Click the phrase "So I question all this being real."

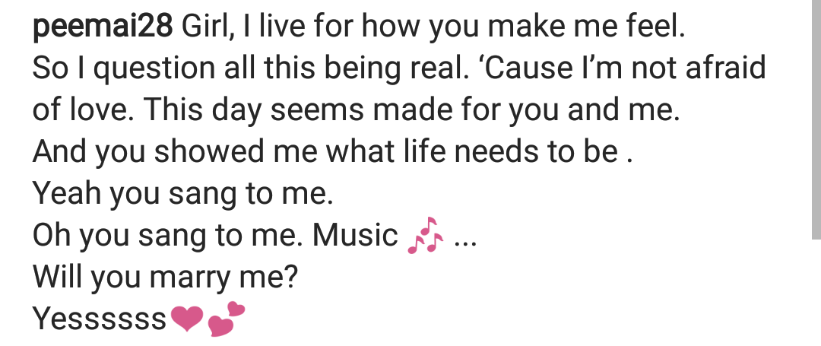tap(251, 68)
